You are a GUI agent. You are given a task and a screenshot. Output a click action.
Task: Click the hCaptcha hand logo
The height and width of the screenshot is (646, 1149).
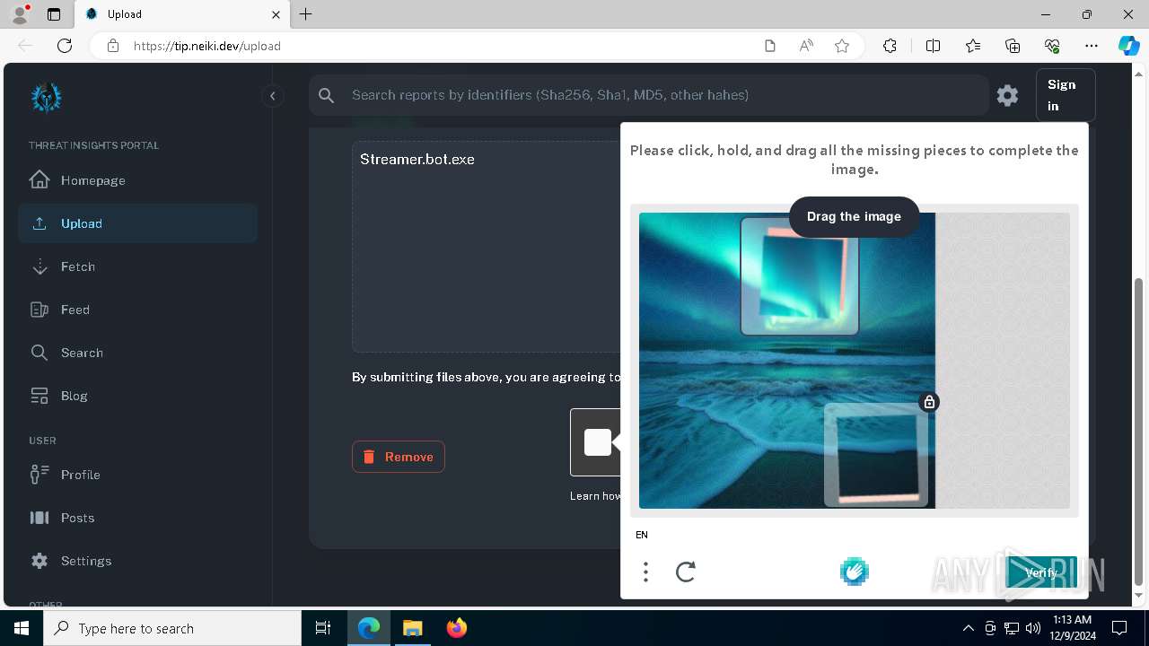(855, 572)
